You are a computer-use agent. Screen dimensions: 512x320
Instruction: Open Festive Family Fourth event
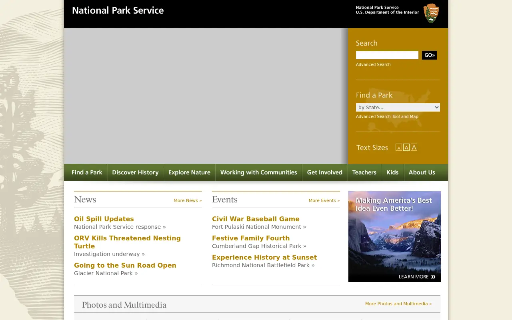click(x=251, y=238)
